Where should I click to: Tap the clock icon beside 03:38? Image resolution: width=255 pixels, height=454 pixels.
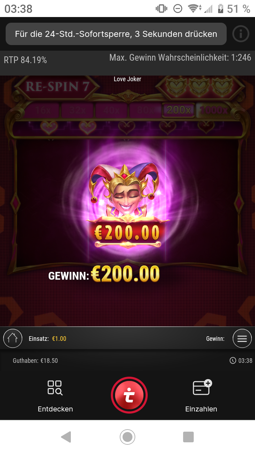[x=233, y=361]
